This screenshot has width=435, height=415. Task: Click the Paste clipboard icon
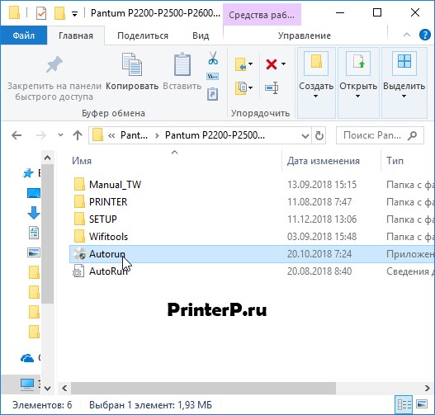tap(182, 64)
